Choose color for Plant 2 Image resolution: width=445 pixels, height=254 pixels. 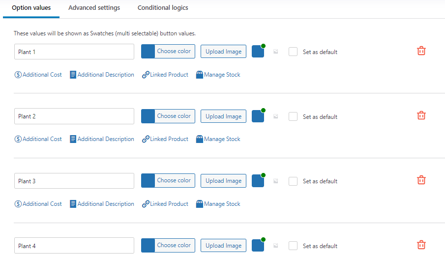(168, 116)
